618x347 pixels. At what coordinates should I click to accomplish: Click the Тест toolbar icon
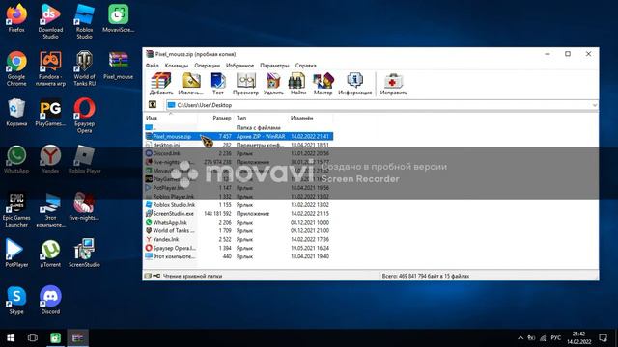click(x=217, y=84)
